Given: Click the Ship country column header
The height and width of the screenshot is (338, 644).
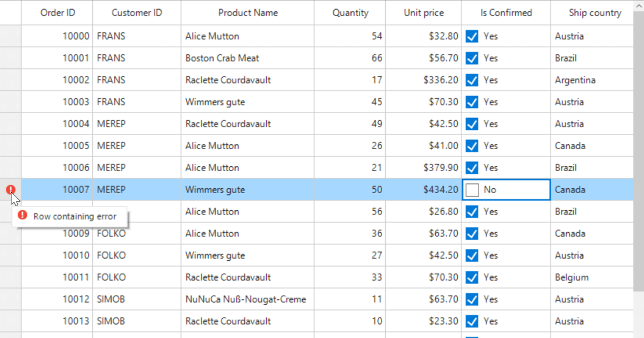Looking at the screenshot, I should coord(595,13).
